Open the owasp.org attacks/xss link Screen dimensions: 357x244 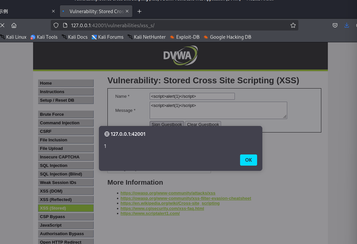(x=168, y=193)
